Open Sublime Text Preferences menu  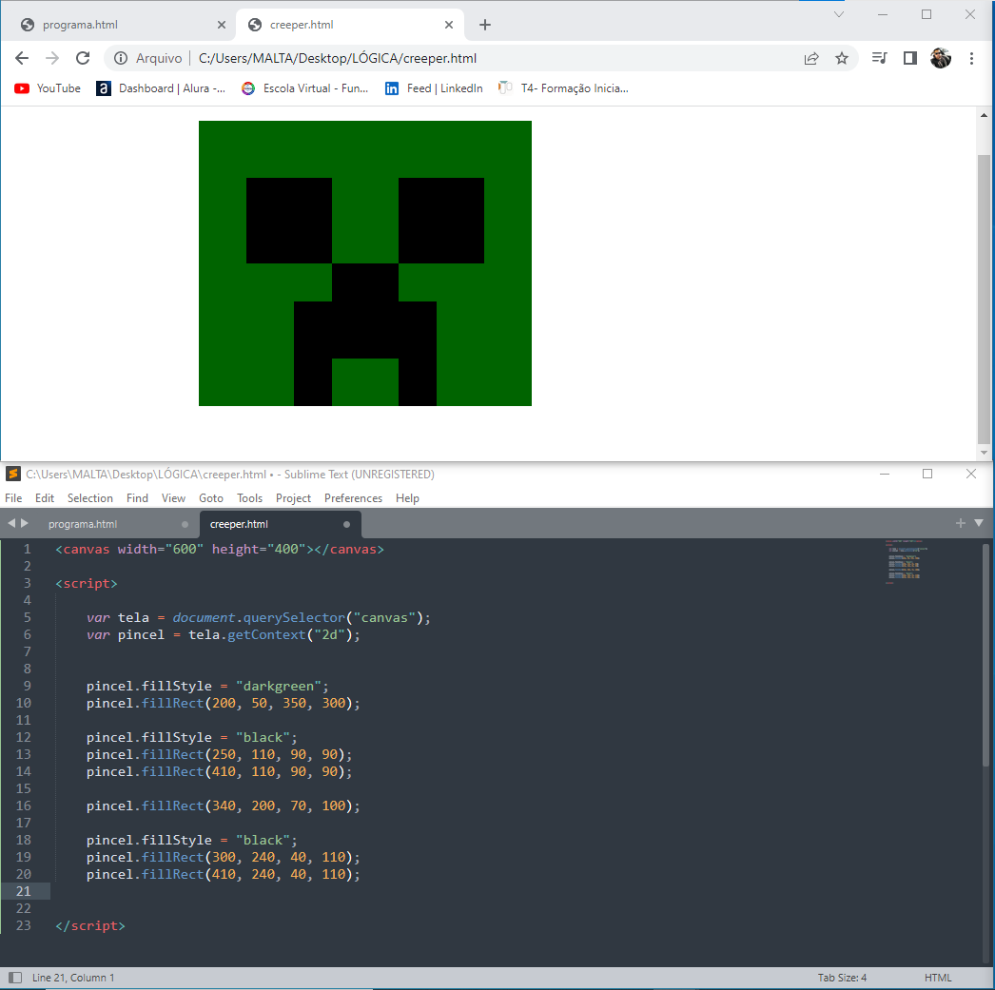(353, 498)
